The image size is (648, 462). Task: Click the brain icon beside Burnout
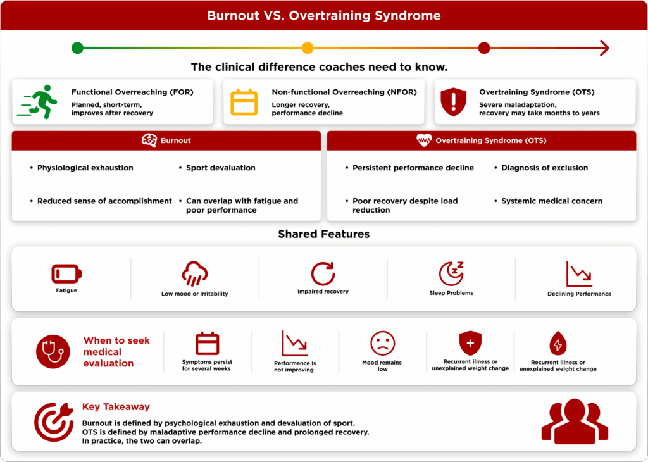click(x=149, y=140)
